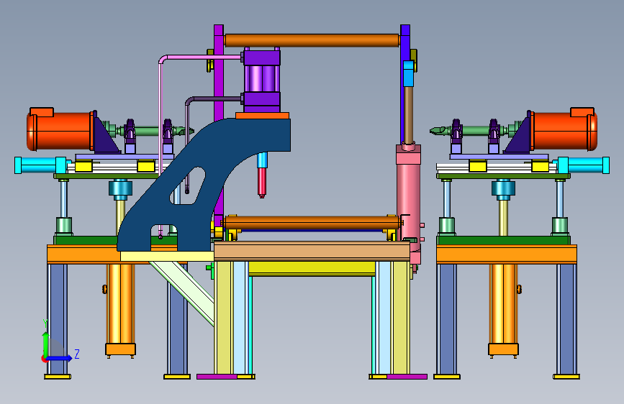Select the left magenta foot plate
624x404 pixels.
pos(217,377)
